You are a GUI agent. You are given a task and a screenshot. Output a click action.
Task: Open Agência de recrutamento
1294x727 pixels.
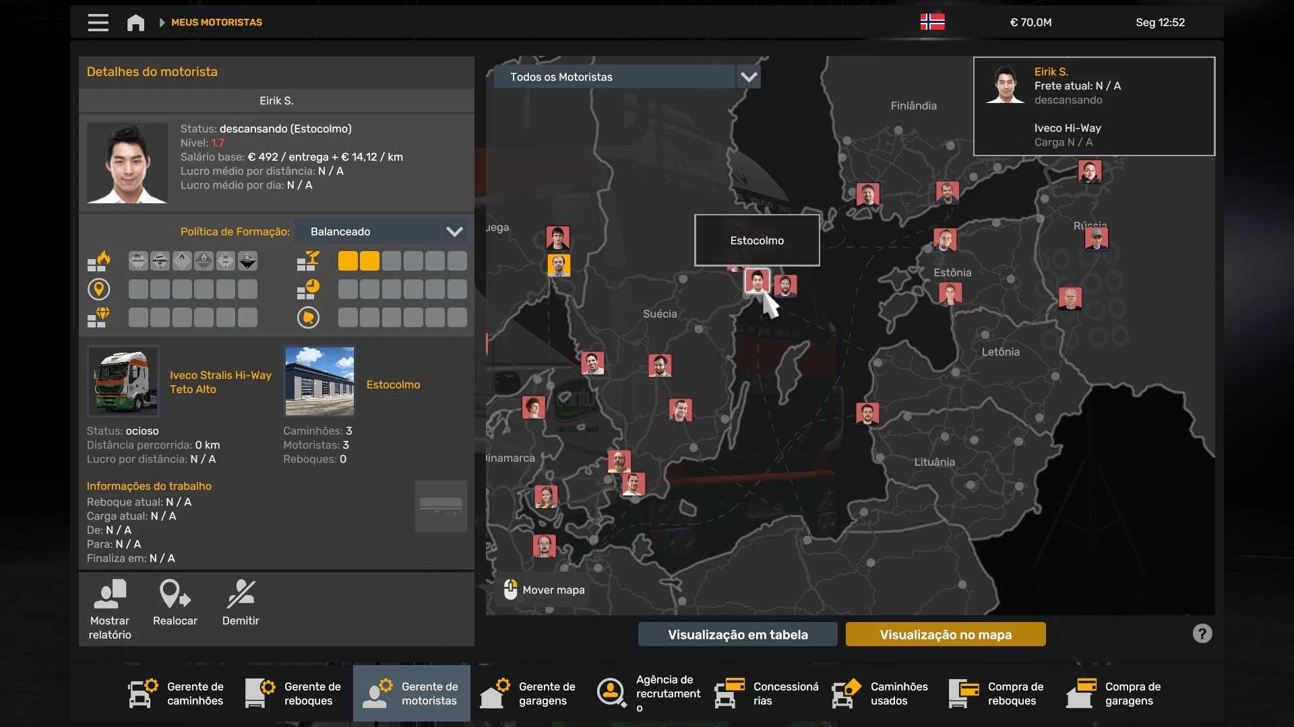click(x=650, y=693)
